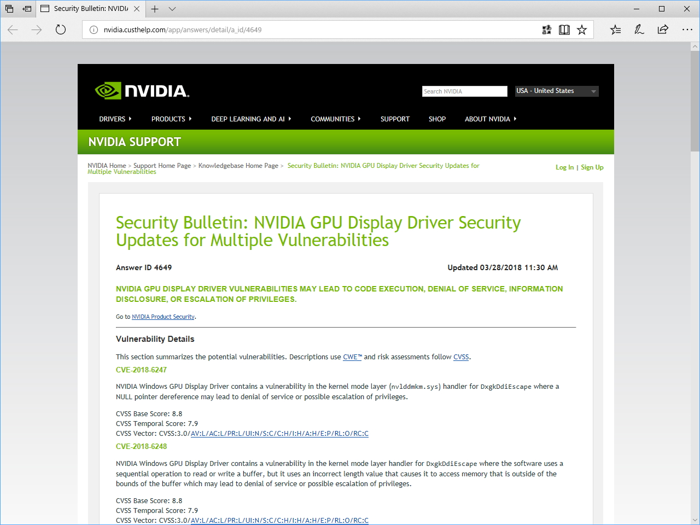Click the address bar URL
This screenshot has height=525, width=700.
coord(183,30)
